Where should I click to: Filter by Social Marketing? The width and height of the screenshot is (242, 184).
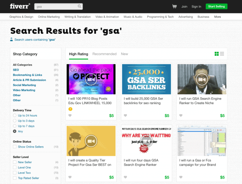(24, 85)
